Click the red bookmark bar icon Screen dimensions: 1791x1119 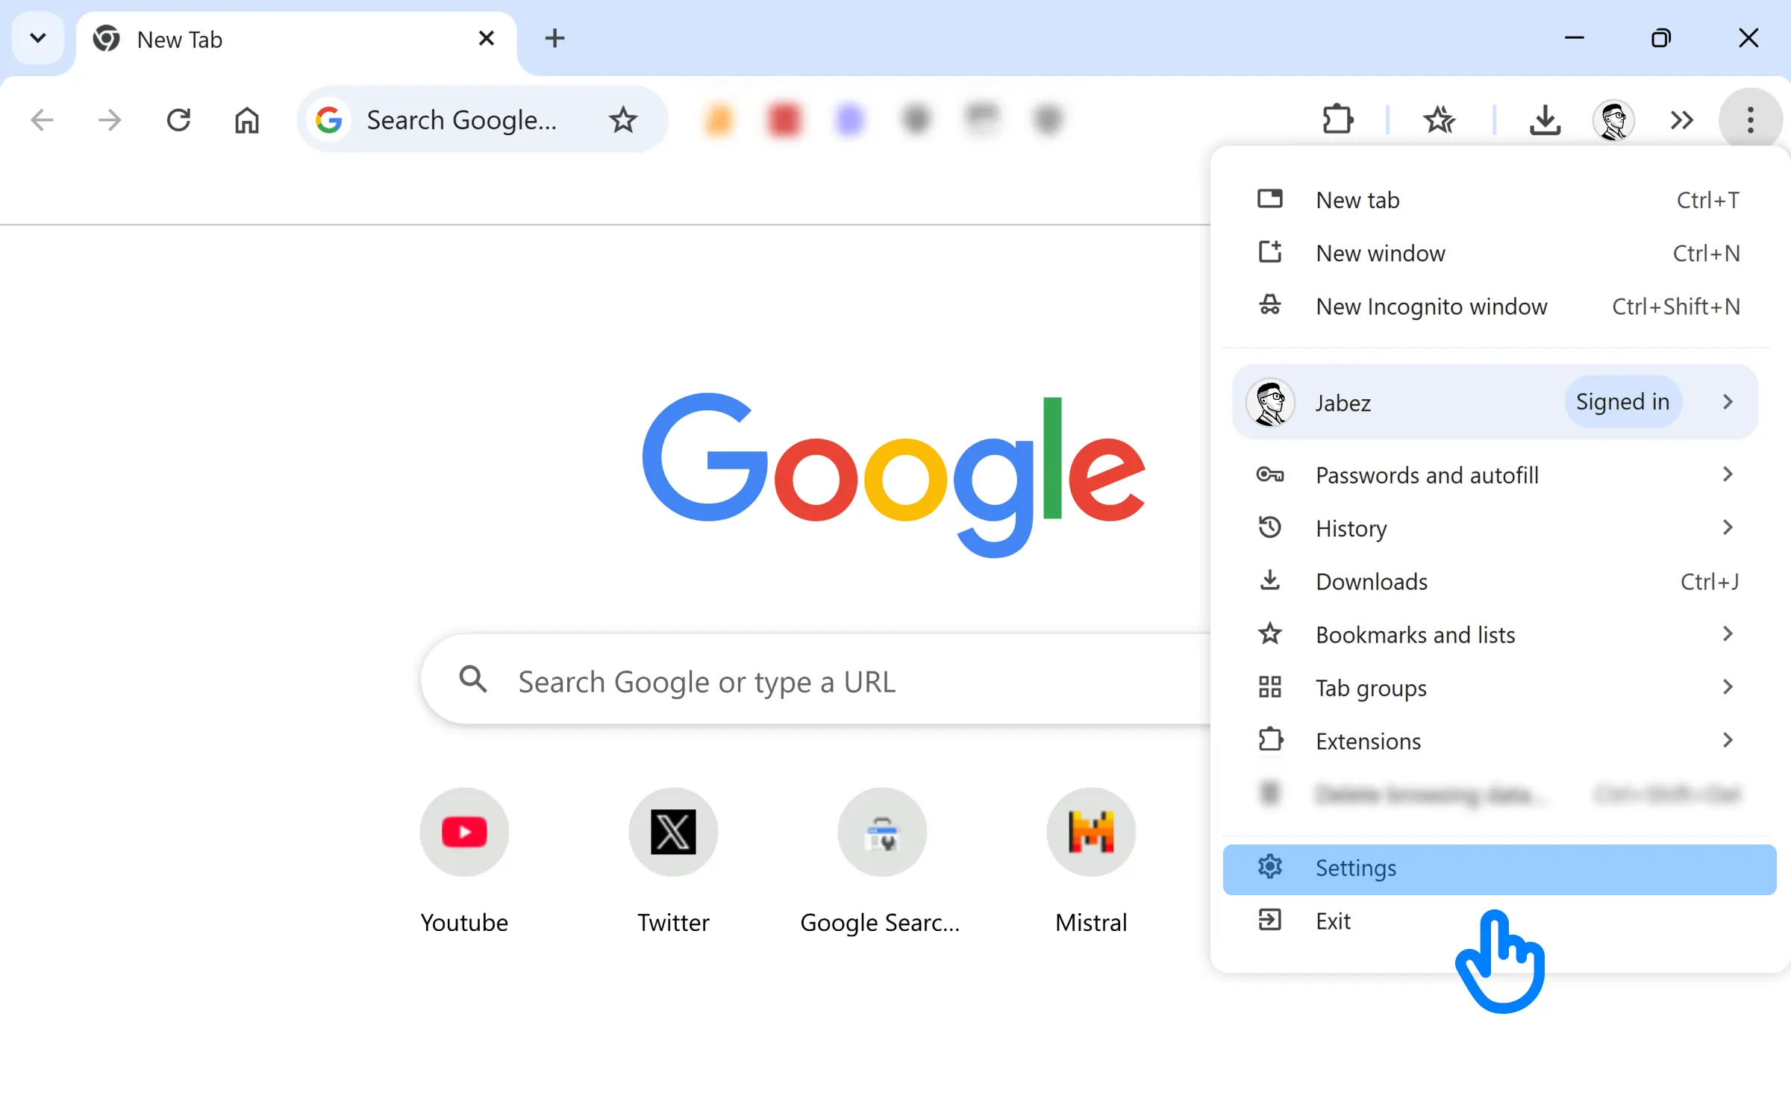pyautogui.click(x=784, y=119)
